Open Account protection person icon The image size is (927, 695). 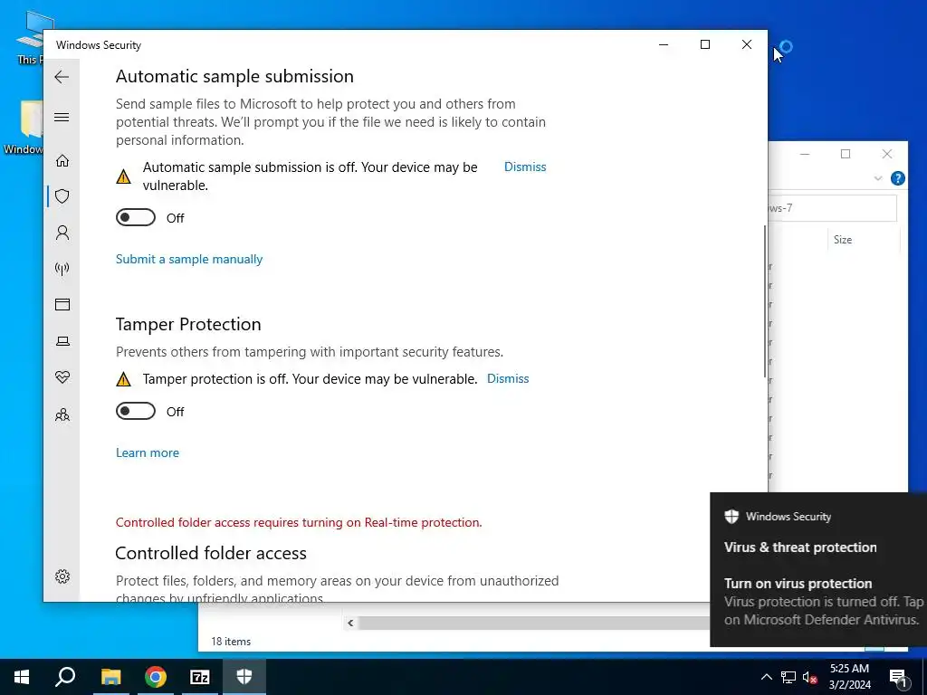(62, 233)
